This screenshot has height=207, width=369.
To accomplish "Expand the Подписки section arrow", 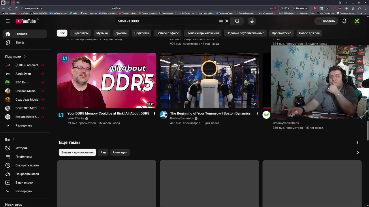I will 25,57.
